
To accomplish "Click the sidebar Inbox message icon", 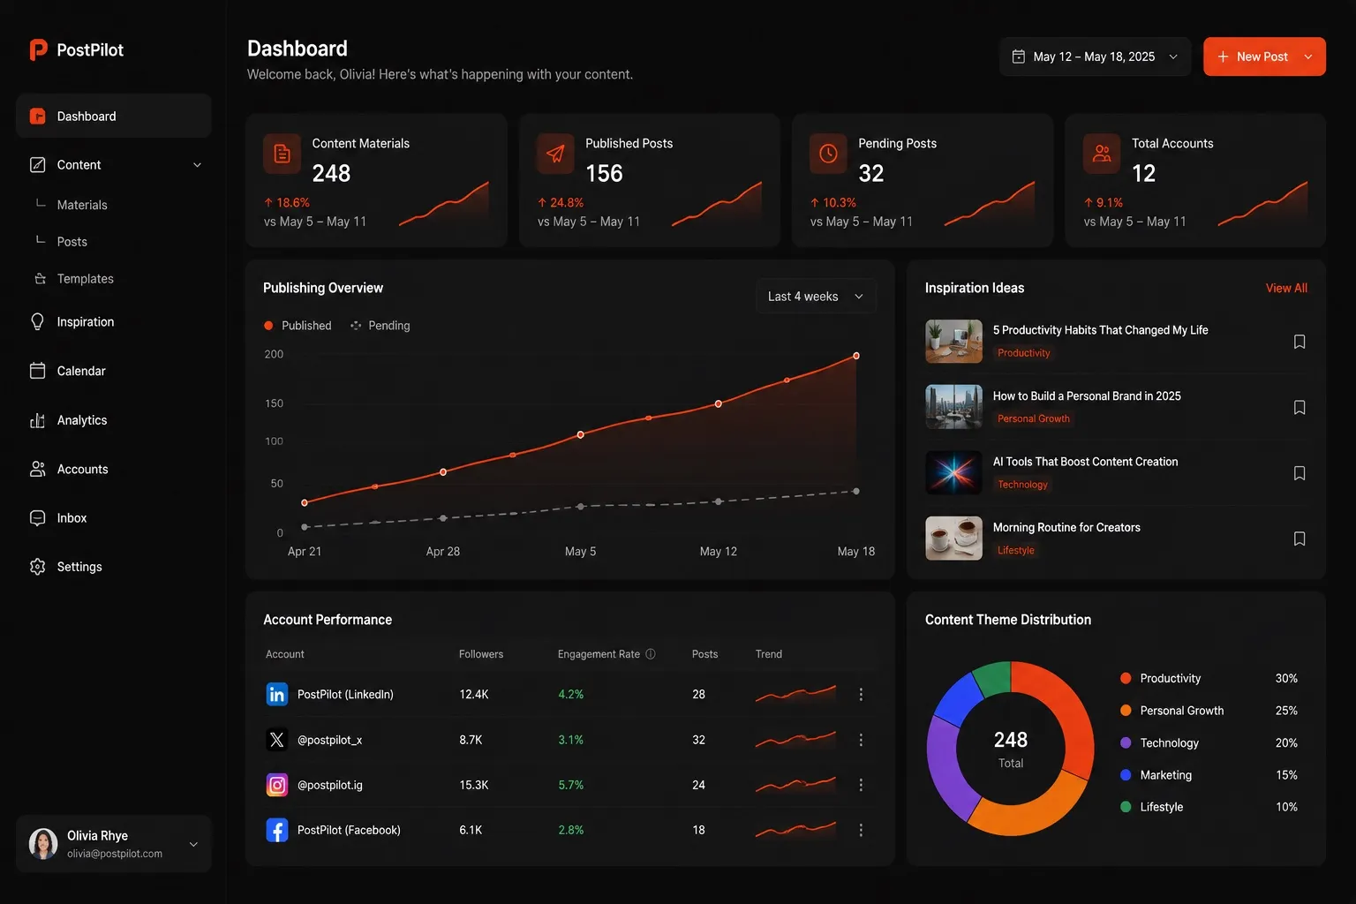I will pos(37,518).
